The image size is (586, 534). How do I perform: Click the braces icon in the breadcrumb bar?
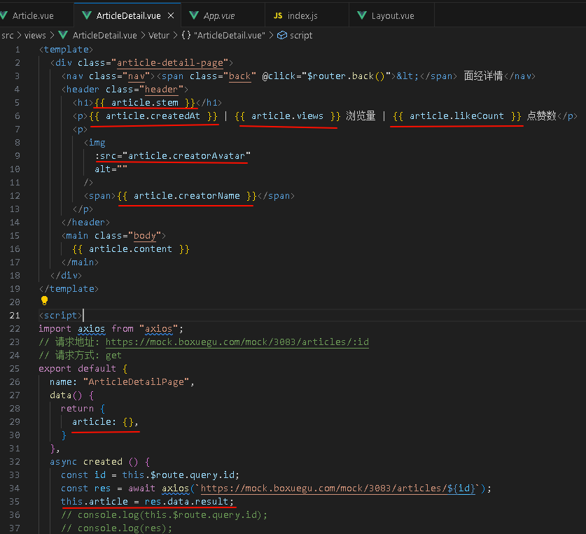click(x=186, y=35)
